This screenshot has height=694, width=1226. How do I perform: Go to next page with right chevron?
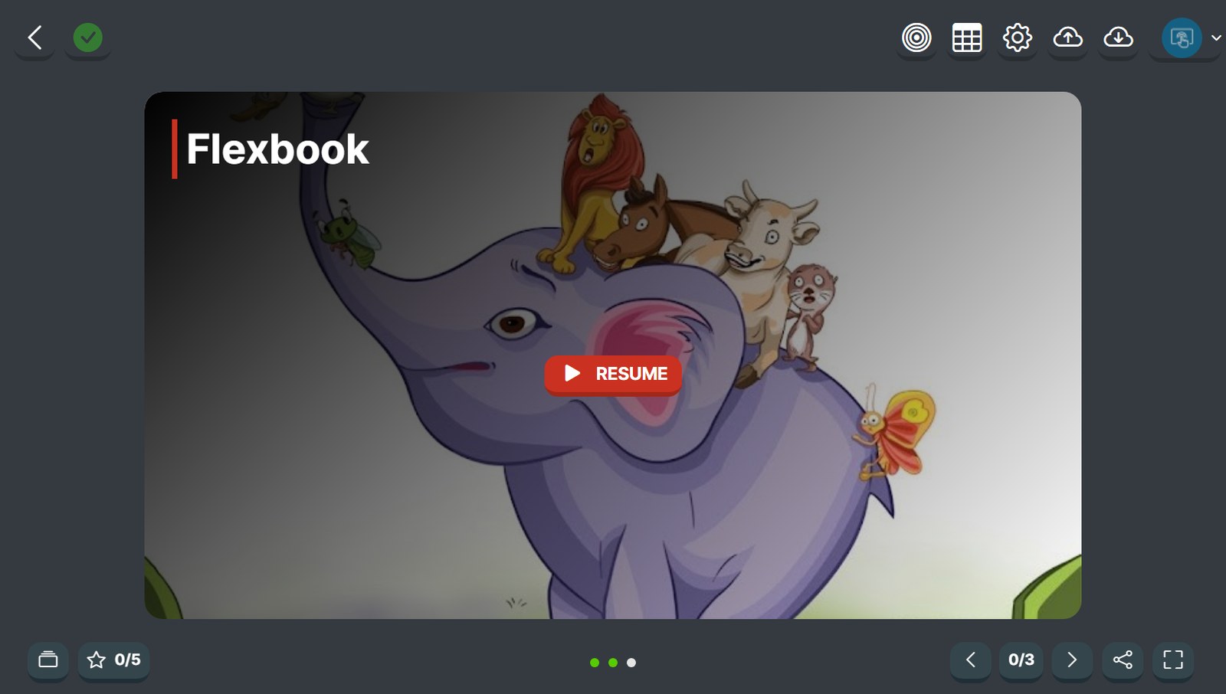[x=1072, y=660]
